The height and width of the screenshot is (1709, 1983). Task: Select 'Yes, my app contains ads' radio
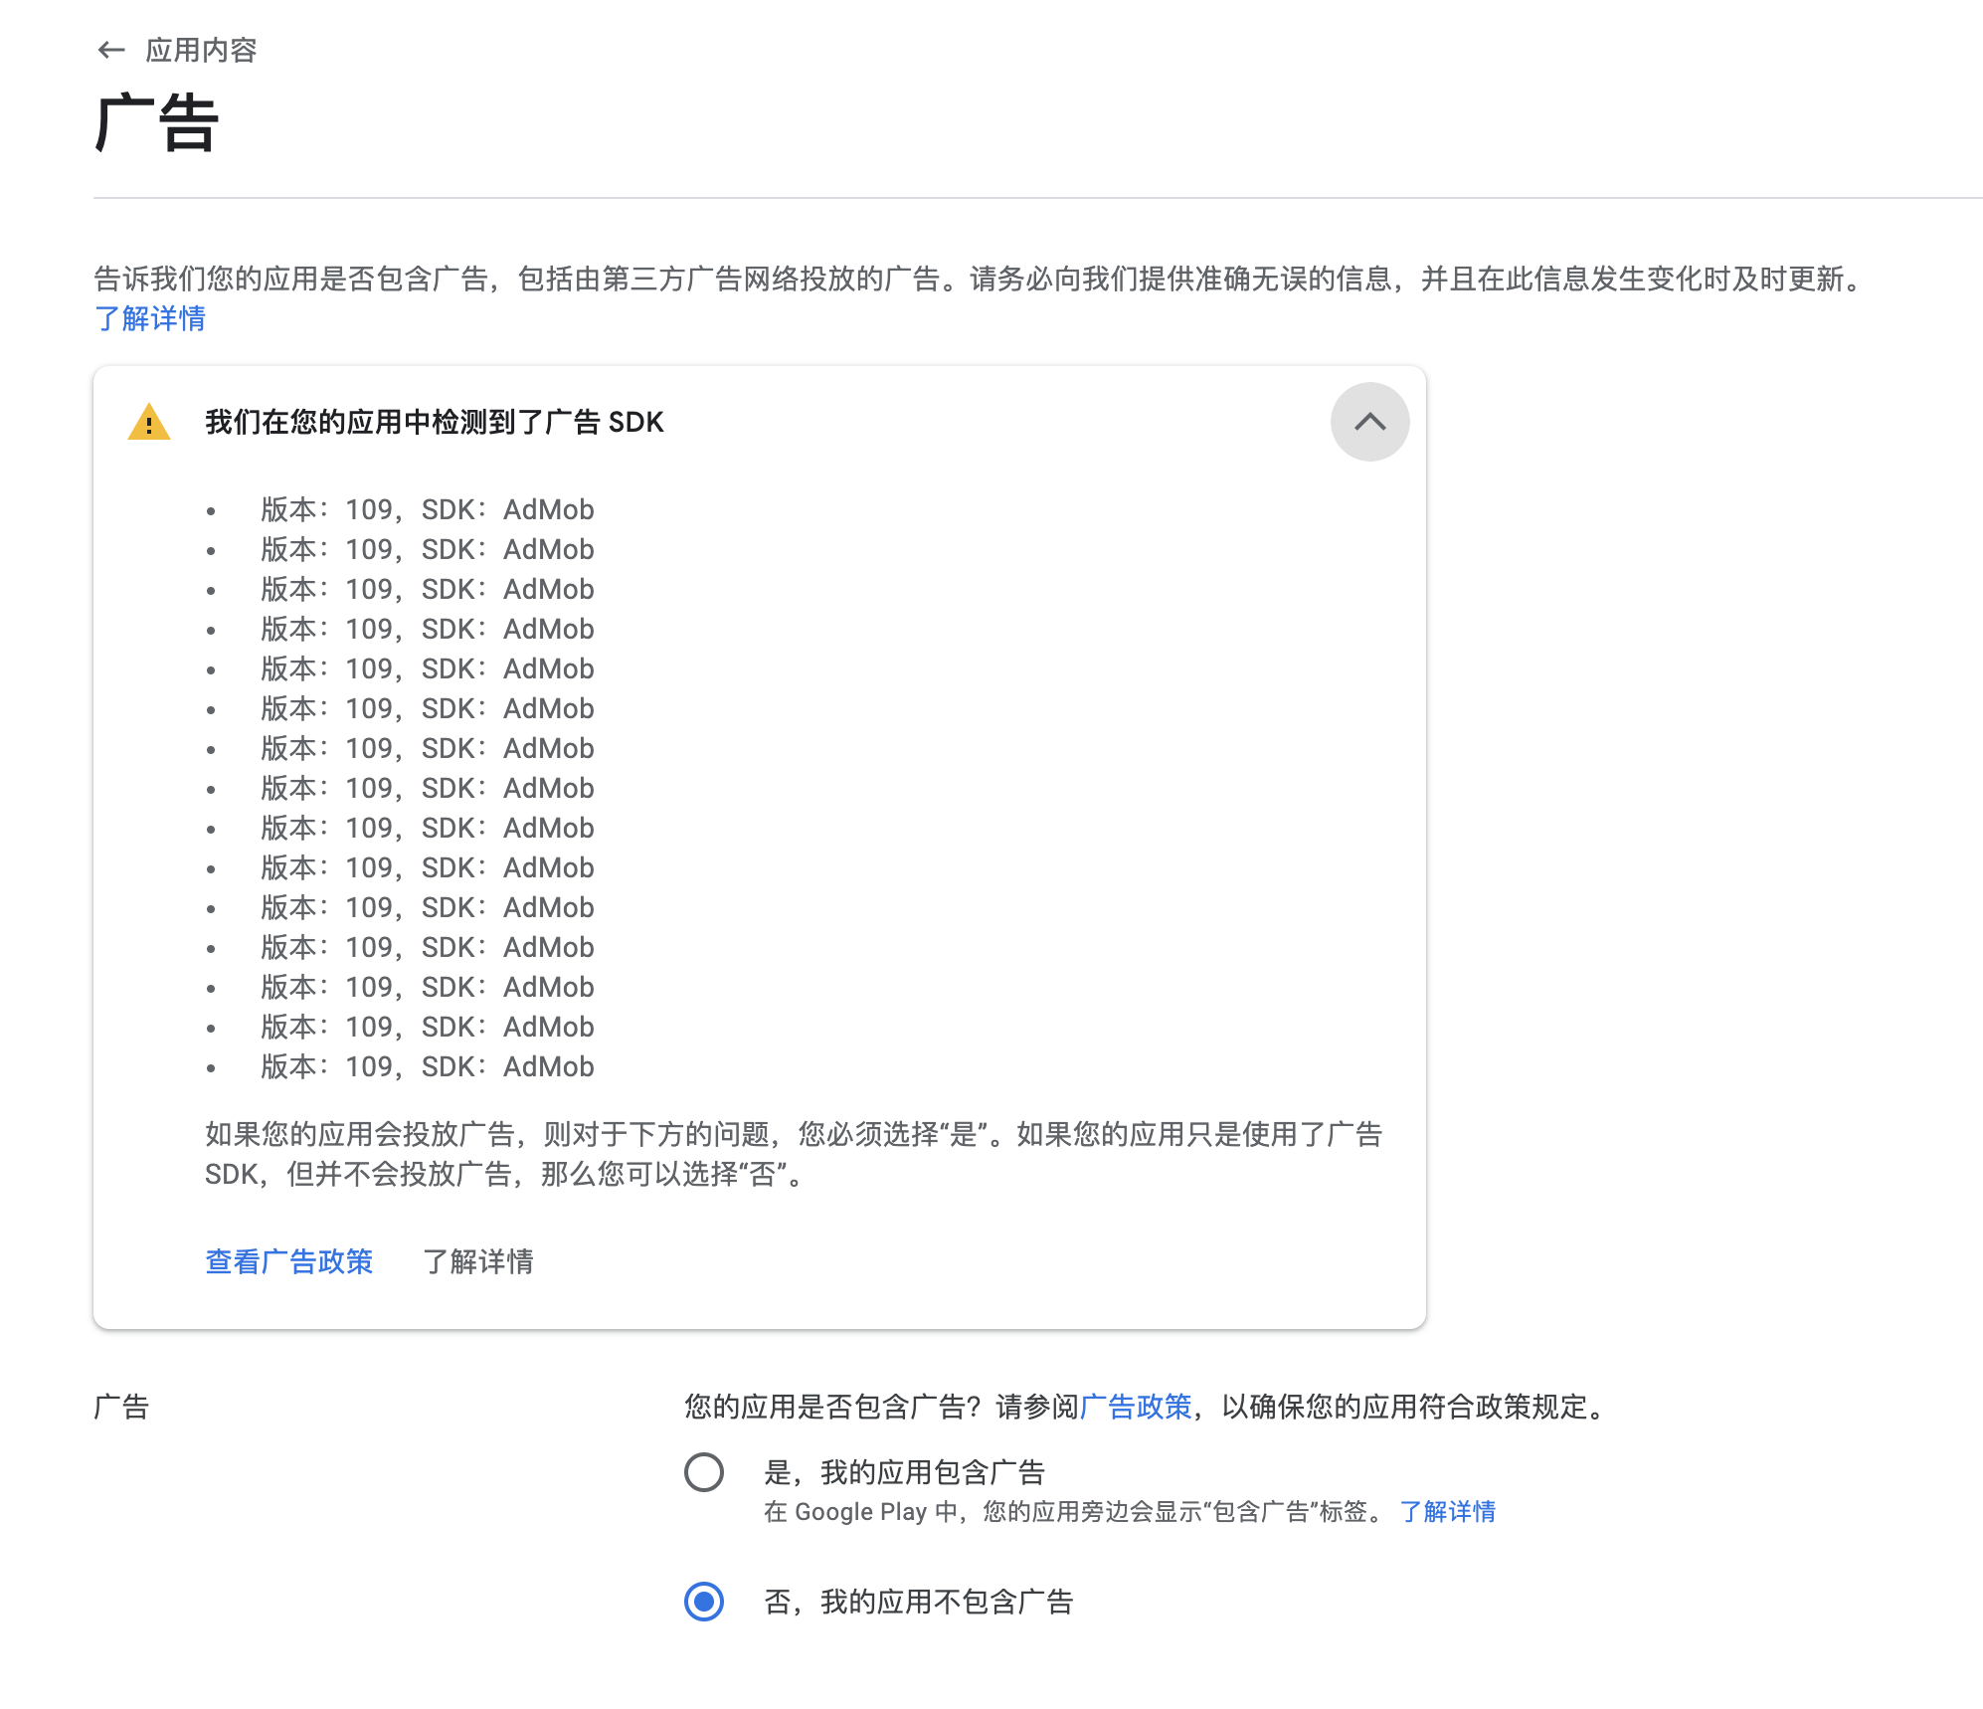point(704,1472)
